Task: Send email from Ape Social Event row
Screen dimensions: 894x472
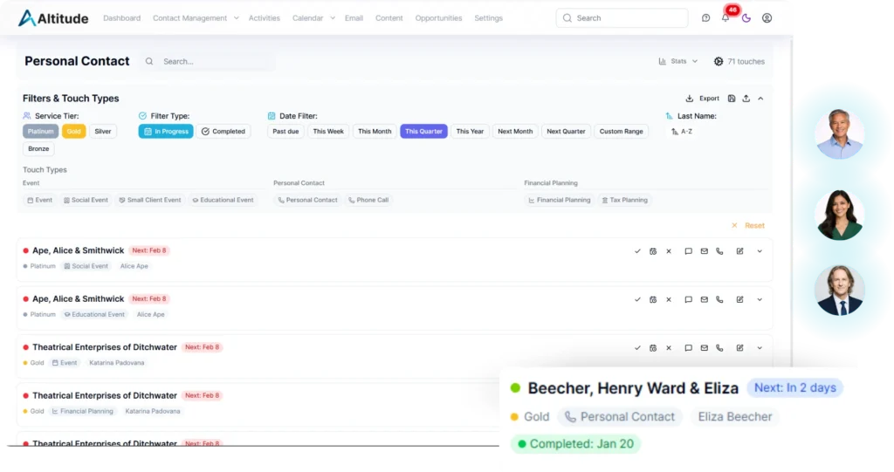Action: pyautogui.click(x=705, y=251)
